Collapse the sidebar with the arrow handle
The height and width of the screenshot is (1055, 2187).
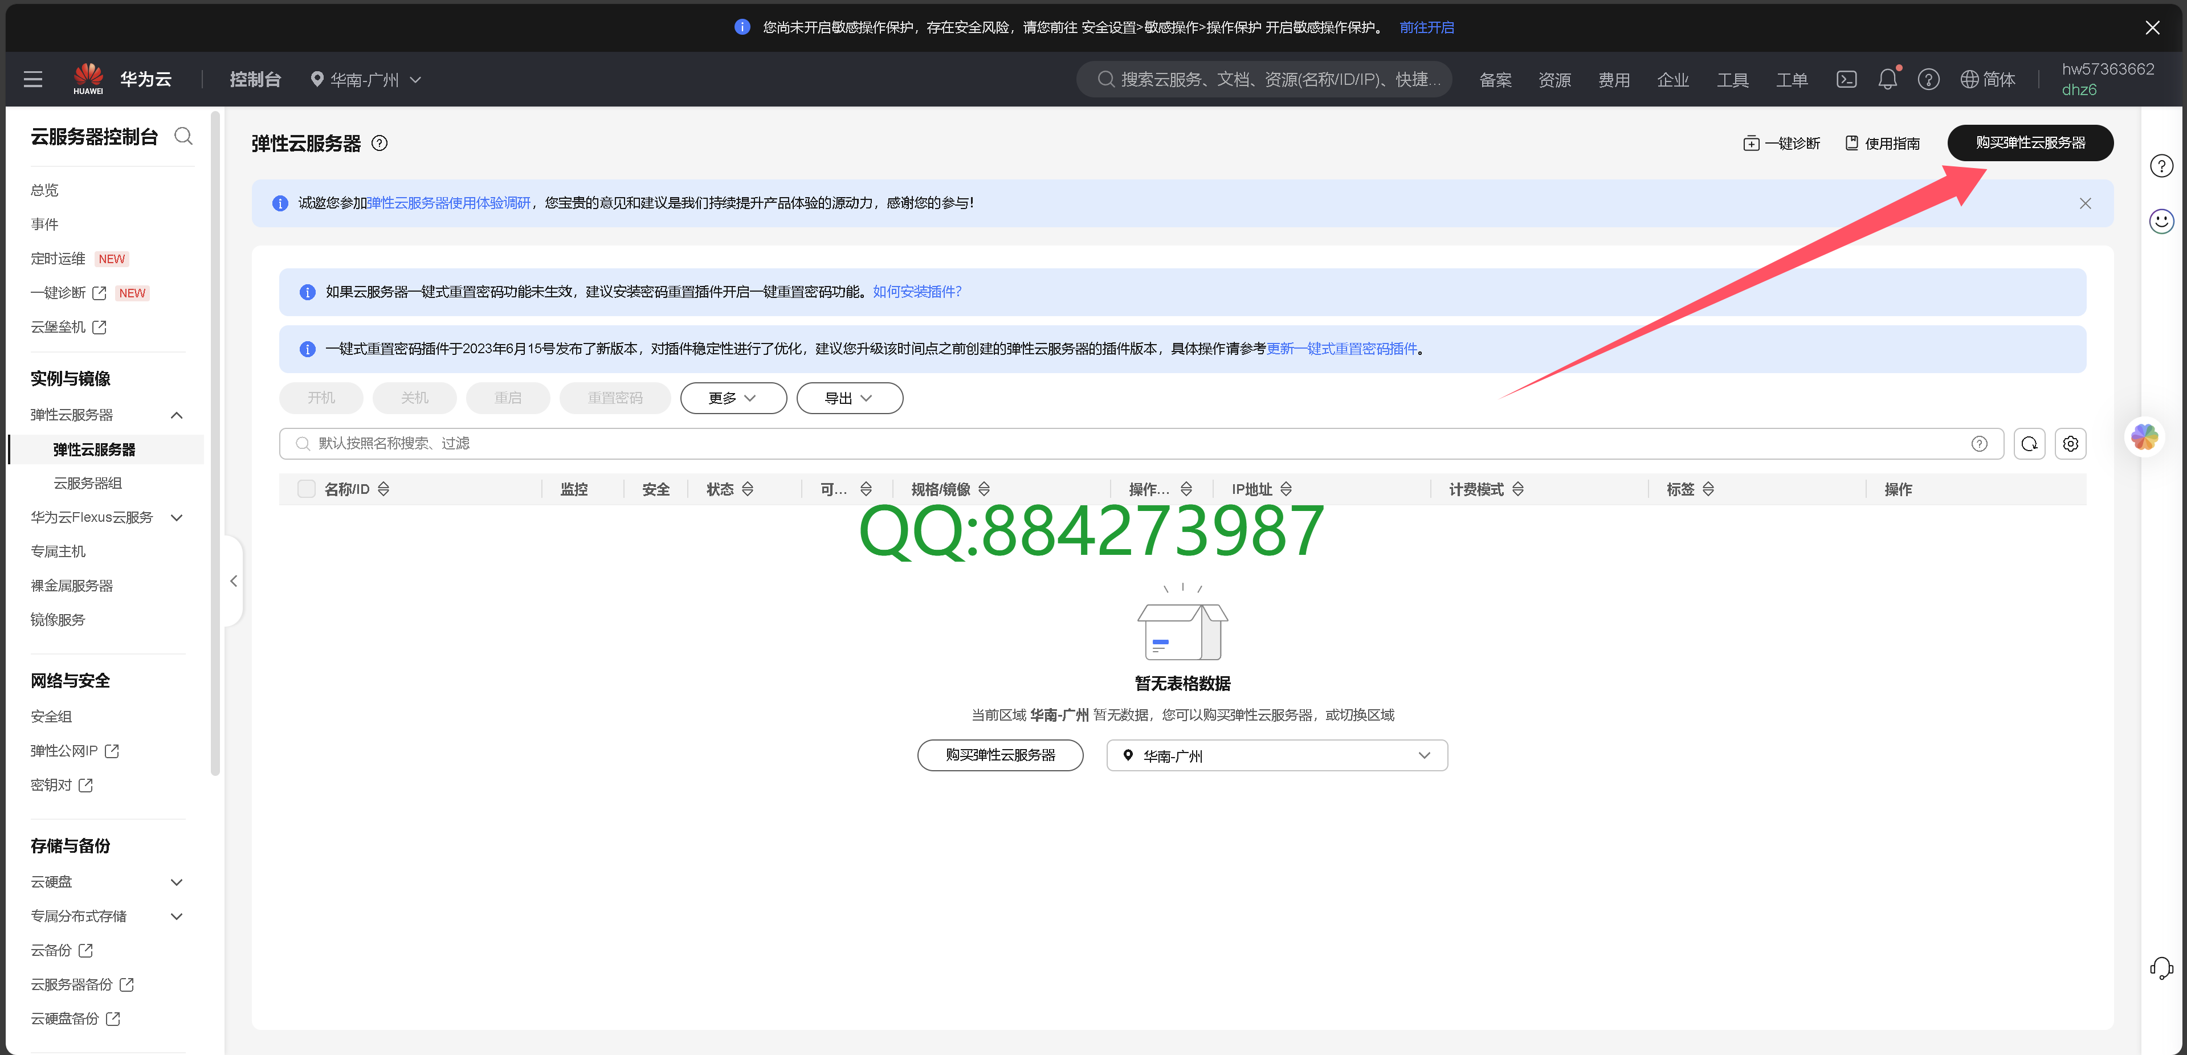coord(234,582)
